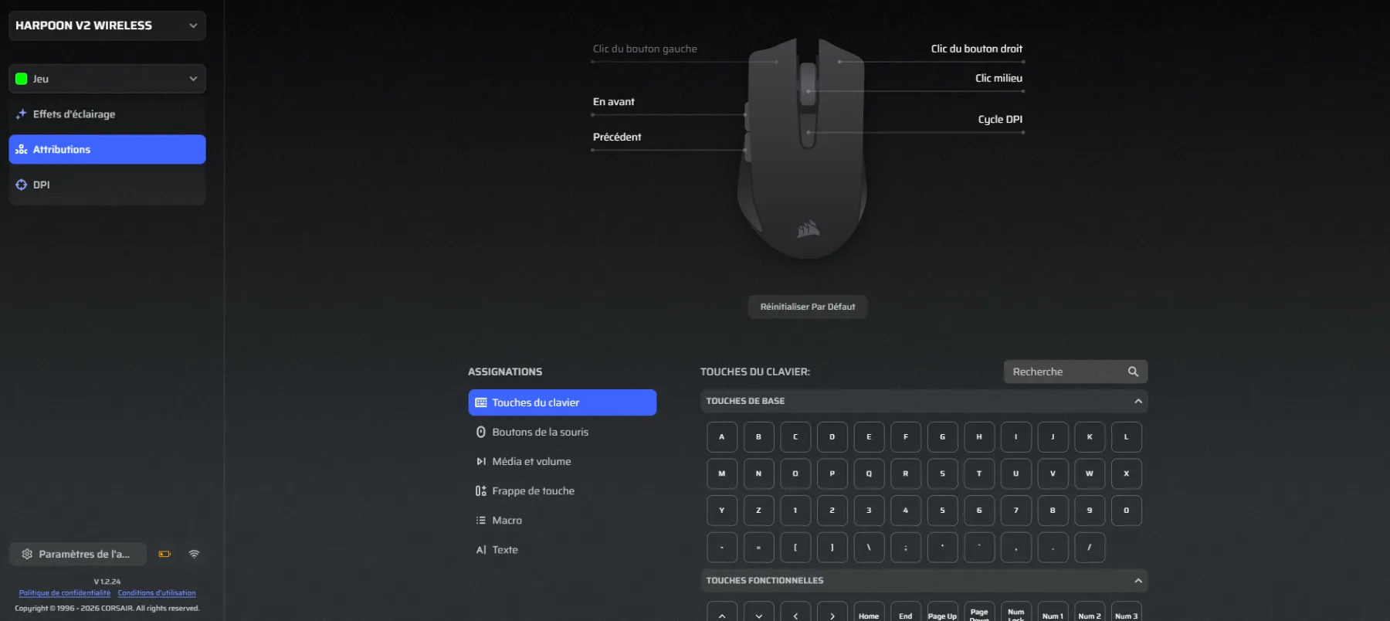The width and height of the screenshot is (1390, 621).
Task: Click the green Jeu profile color icon
Action: (22, 79)
